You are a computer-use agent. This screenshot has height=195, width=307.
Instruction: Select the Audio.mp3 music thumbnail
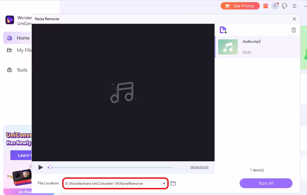click(228, 47)
